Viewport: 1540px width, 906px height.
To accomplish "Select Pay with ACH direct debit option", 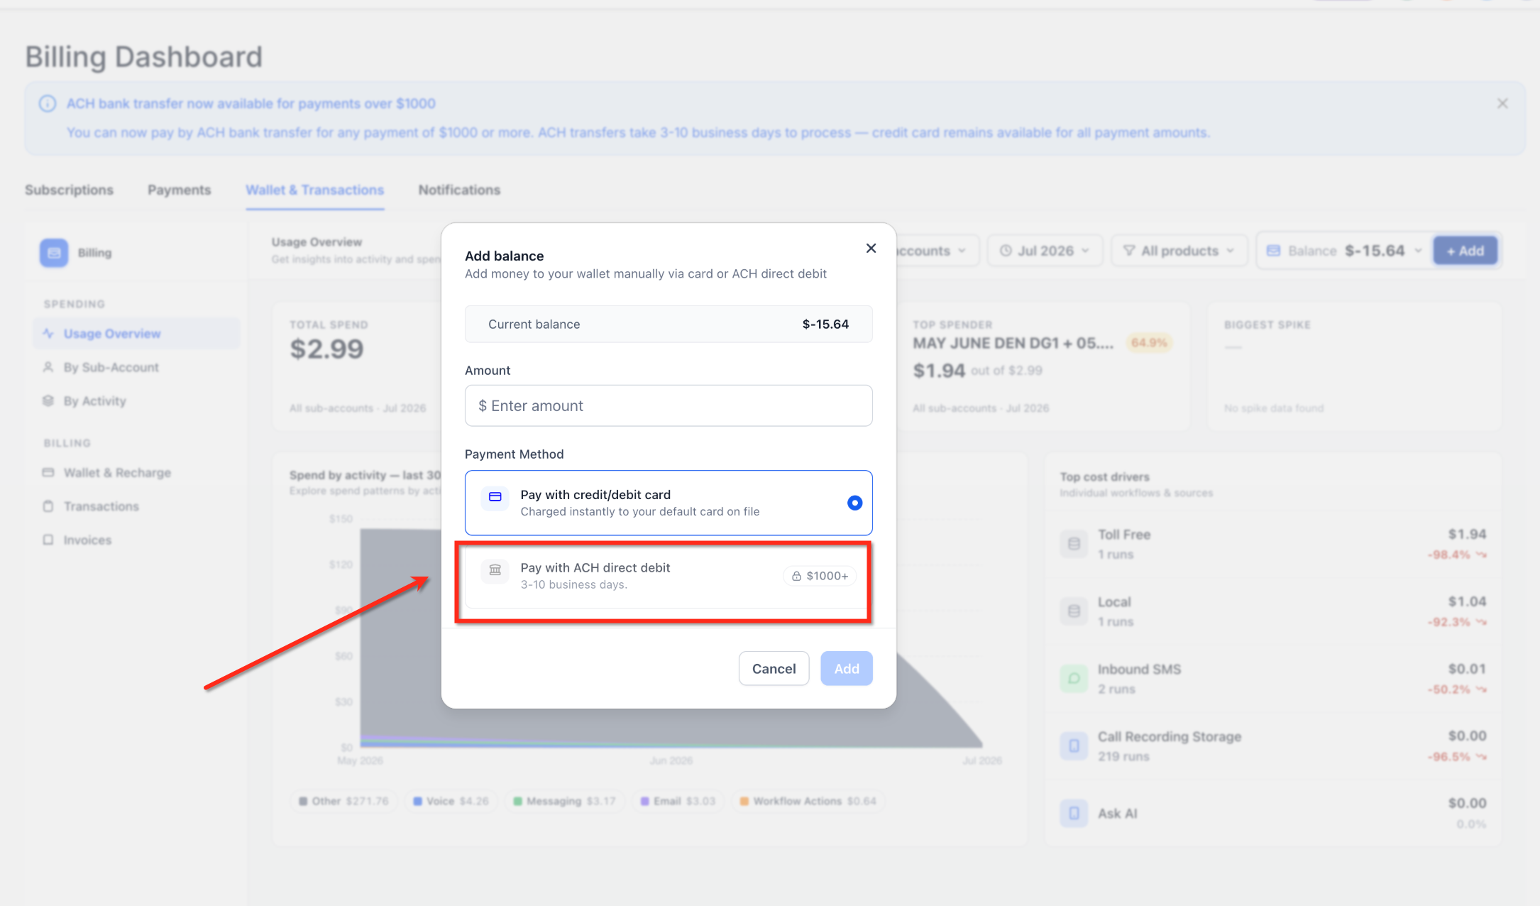I will click(669, 576).
